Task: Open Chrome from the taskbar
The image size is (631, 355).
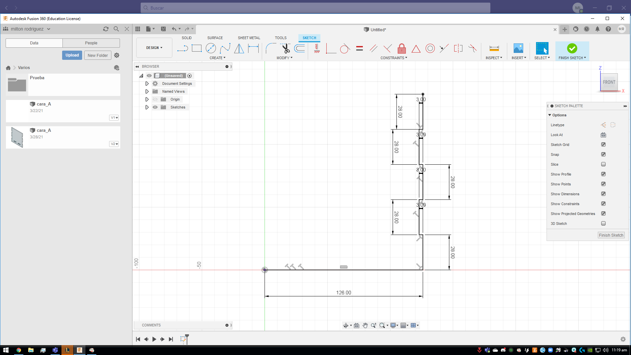Action: tap(19, 350)
